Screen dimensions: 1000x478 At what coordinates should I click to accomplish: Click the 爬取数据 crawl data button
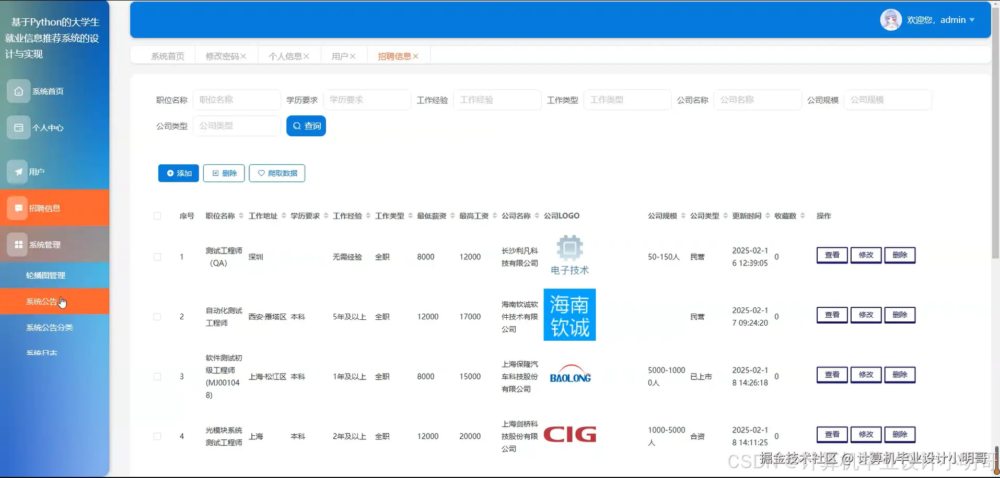pyautogui.click(x=277, y=173)
